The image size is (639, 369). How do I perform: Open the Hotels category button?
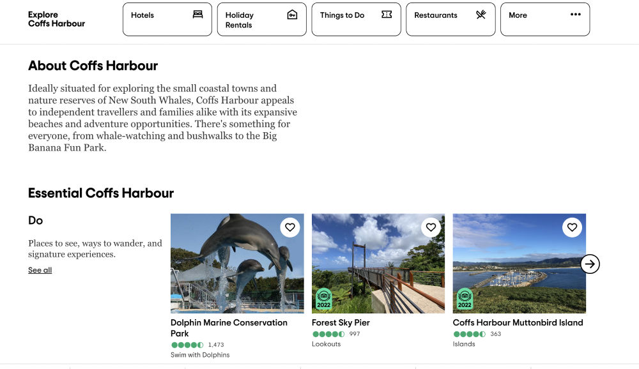(x=167, y=19)
